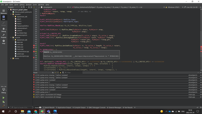Switch to Compile Output pane tab

coord(79,107)
